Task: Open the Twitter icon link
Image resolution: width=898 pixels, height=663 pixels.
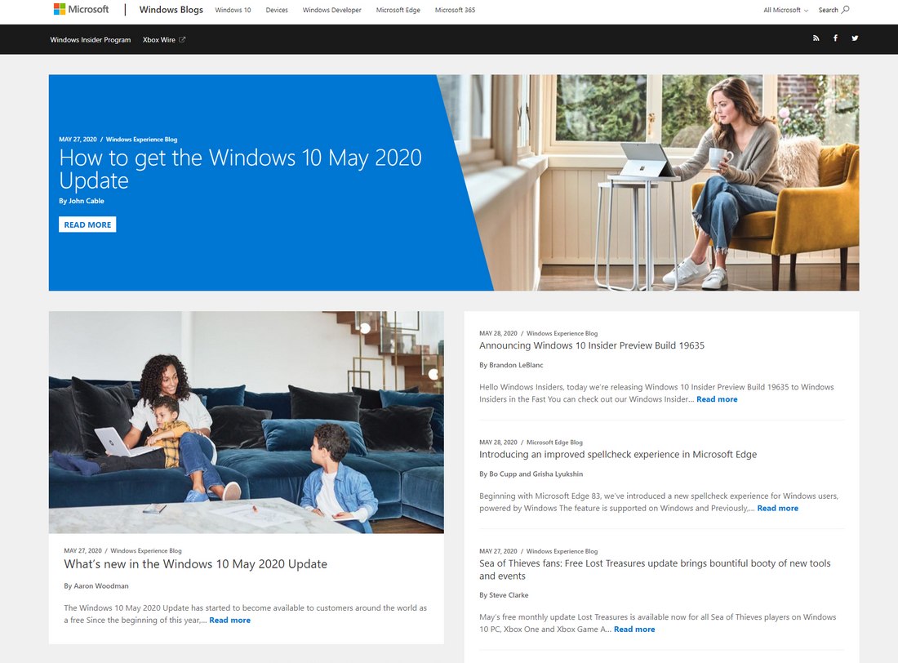Action: coord(855,38)
